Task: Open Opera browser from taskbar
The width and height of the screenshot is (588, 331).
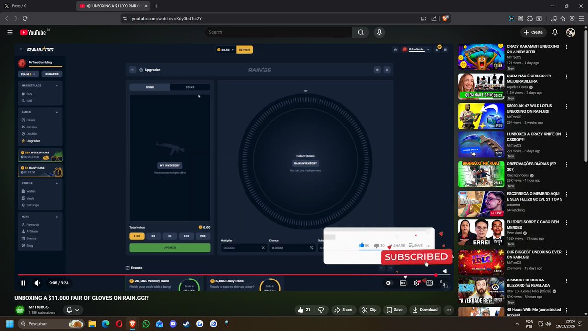Action: 119,324
